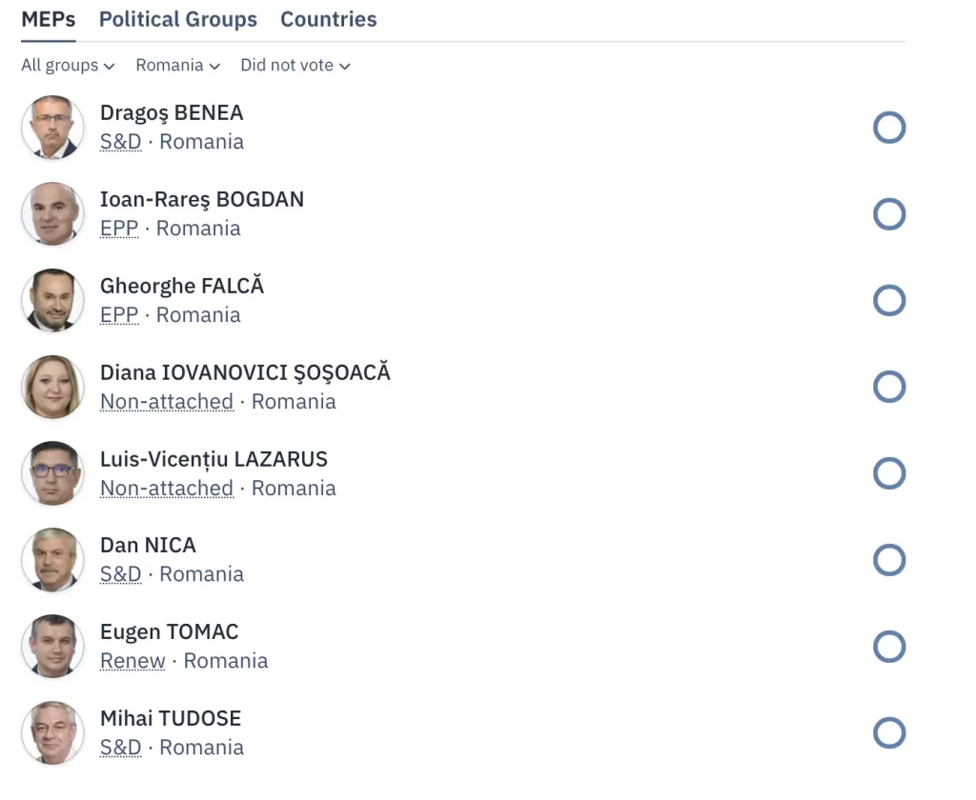Image resolution: width=976 pixels, height=800 pixels.
Task: Select the MEPs tab
Action: [49, 20]
